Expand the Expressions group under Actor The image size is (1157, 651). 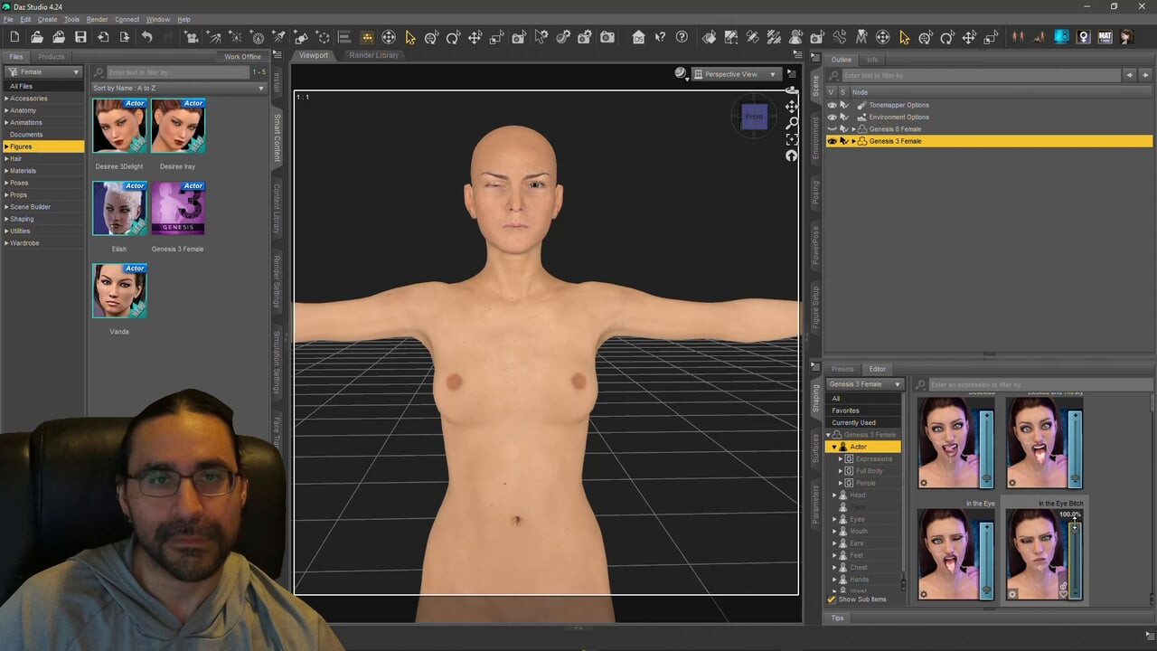(841, 458)
